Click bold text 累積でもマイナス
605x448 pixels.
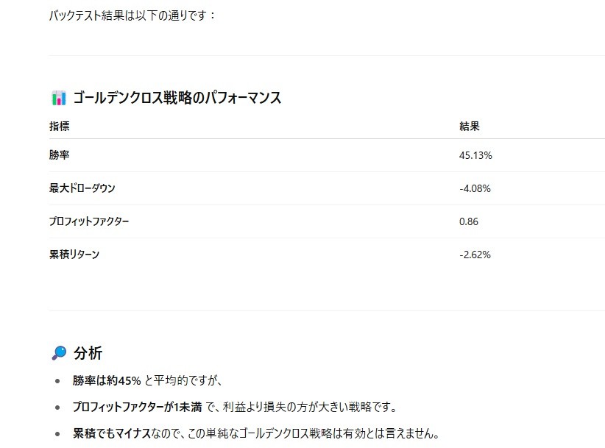click(x=112, y=433)
